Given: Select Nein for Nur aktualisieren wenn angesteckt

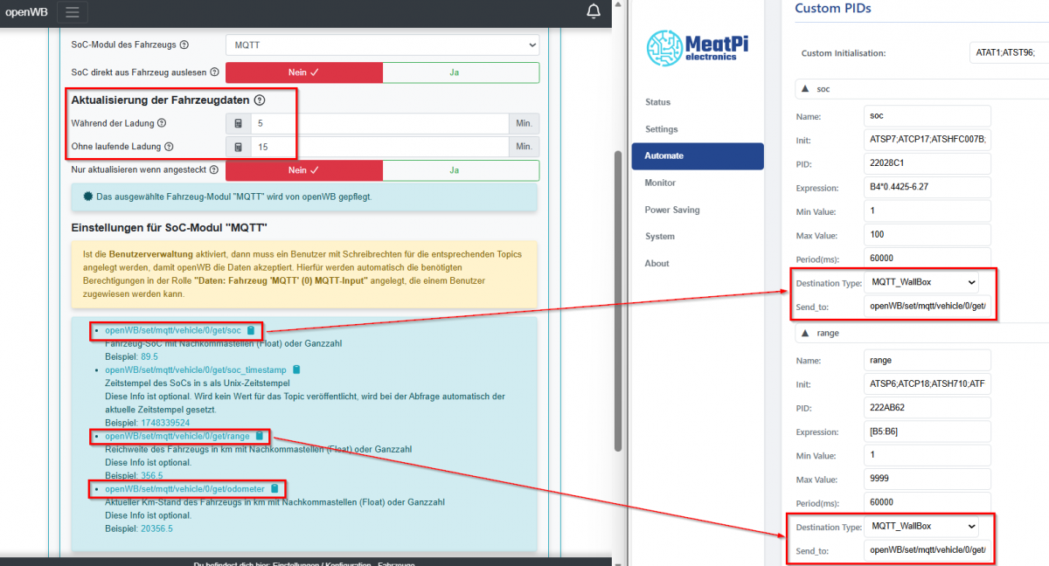Looking at the screenshot, I should pyautogui.click(x=303, y=170).
